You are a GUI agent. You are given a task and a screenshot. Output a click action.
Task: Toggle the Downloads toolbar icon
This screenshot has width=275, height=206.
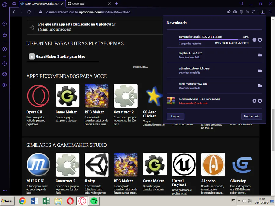pyautogui.click(x=262, y=12)
